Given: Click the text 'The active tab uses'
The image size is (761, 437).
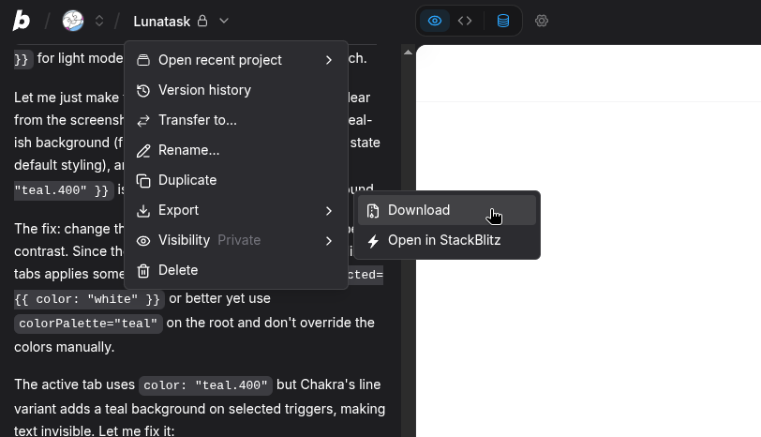Looking at the screenshot, I should [x=74, y=384].
